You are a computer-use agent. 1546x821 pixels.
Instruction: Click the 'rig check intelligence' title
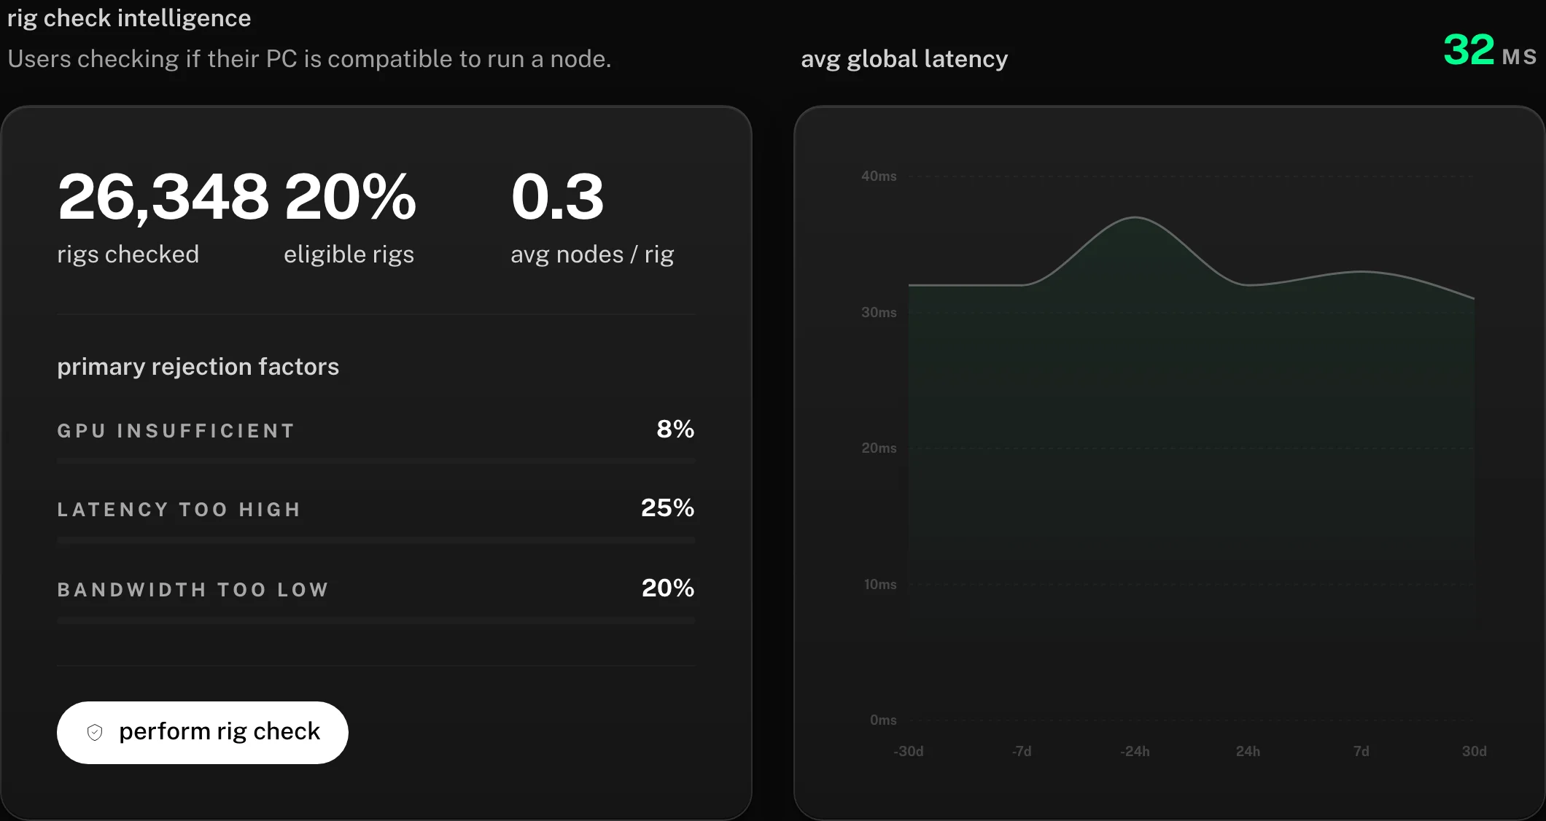click(129, 17)
